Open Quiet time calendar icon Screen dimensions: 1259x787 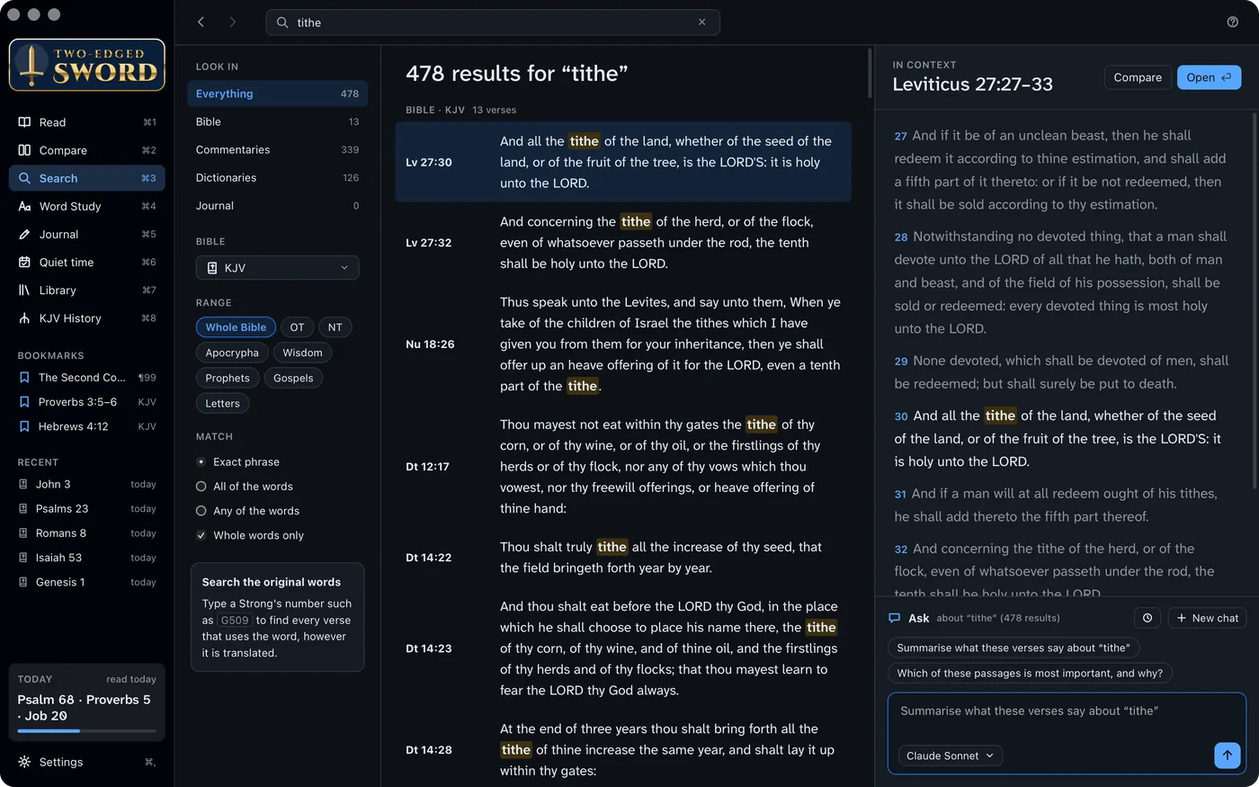(24, 262)
